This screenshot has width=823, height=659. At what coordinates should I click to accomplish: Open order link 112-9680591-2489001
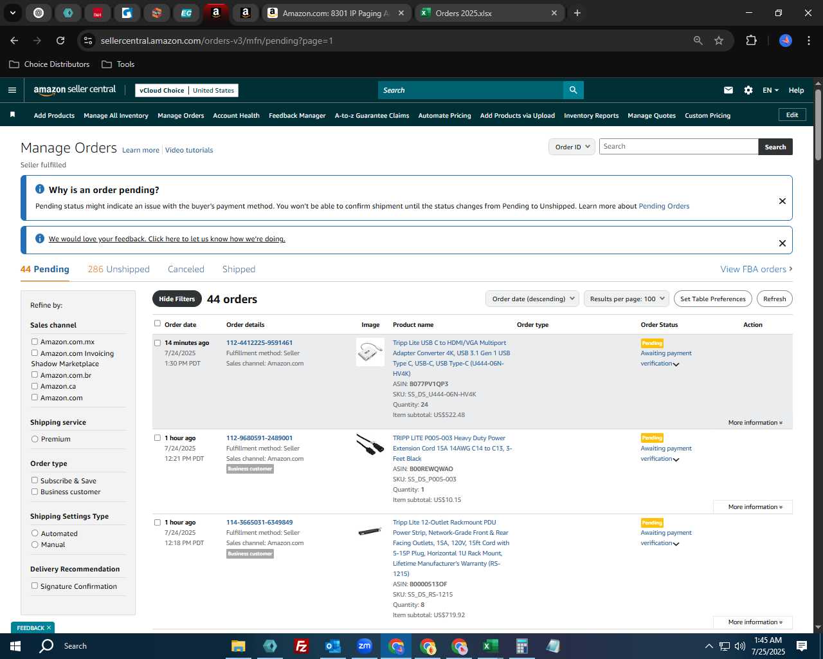click(259, 438)
